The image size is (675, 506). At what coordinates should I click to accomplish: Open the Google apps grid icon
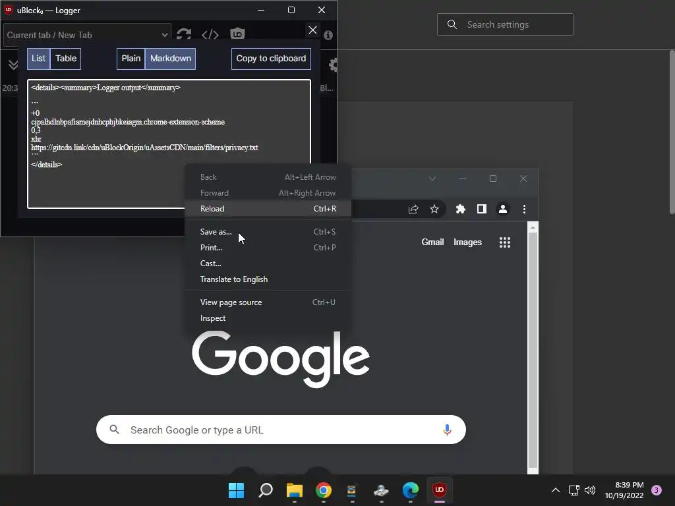tap(504, 242)
